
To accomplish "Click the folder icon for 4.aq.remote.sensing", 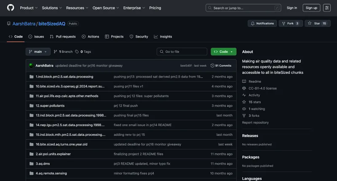I will 31,173.
